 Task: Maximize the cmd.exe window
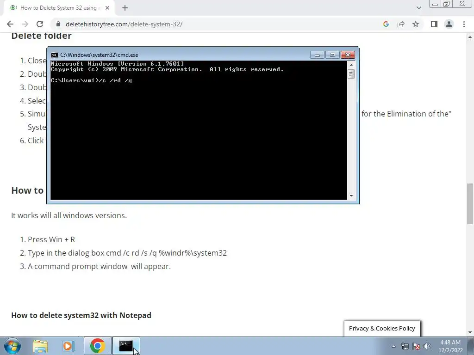tap(332, 55)
